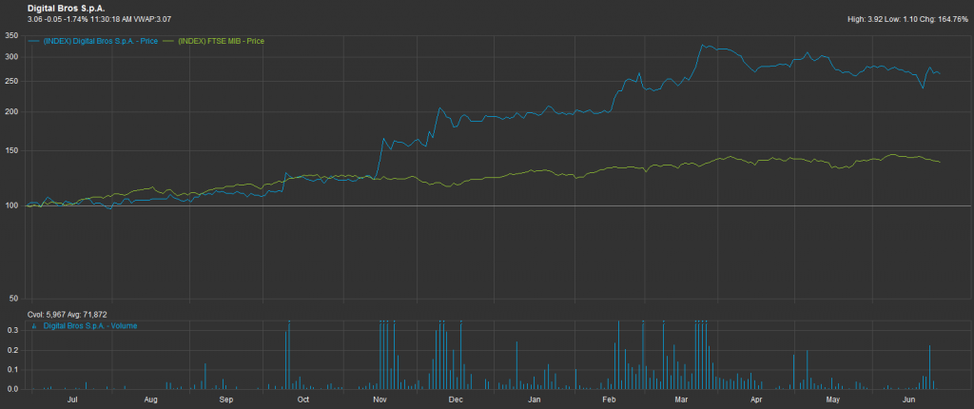
Task: Click the Aug month label on the time axis
Action: [x=151, y=400]
